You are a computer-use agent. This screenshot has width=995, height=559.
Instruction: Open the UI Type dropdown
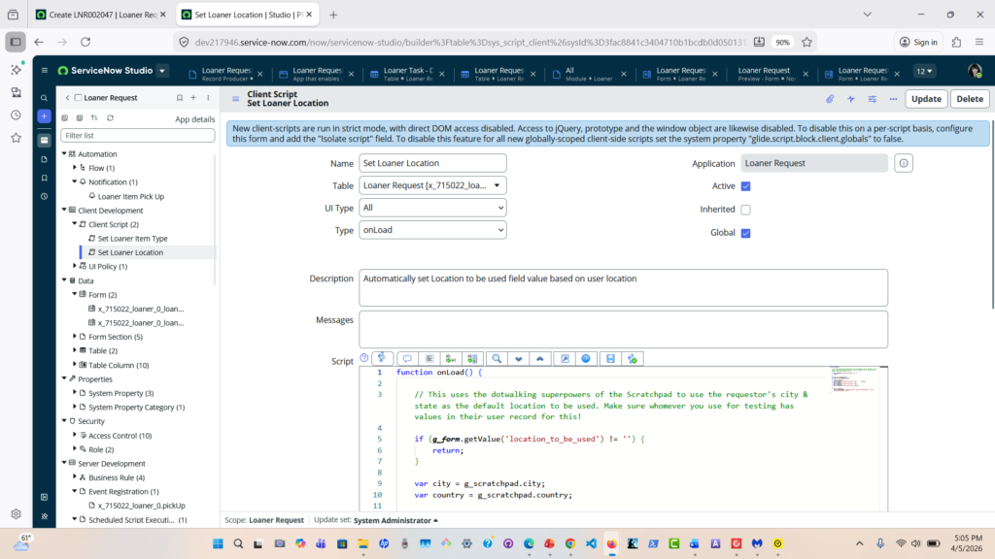click(x=432, y=208)
